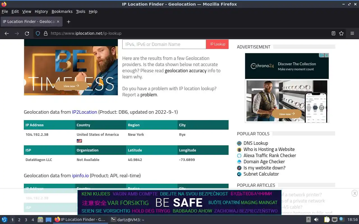Viewport: 359px width, 224px height.
Task: Close the Chrono24 sidebar advertisement
Action: tap(326, 55)
